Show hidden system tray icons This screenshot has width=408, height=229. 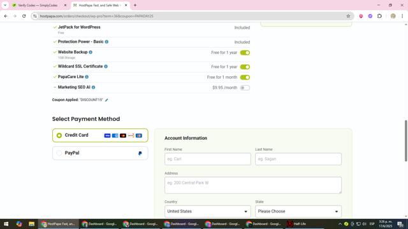(340, 224)
